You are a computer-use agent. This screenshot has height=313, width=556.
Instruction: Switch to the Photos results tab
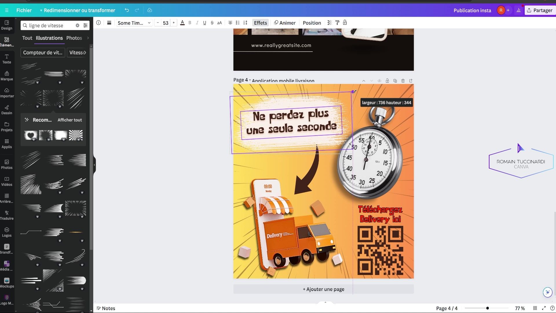click(x=74, y=38)
